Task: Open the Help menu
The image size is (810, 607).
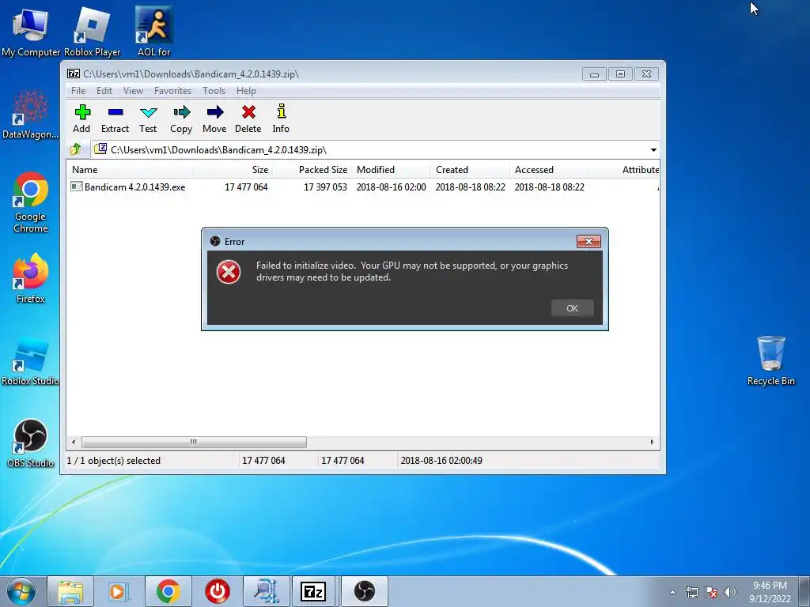Action: click(247, 91)
